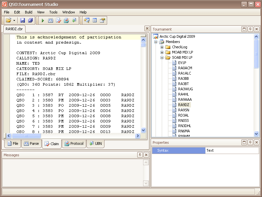
Task: Collapse the SOAB MIX LP folder
Action: pyautogui.click(x=162, y=57)
